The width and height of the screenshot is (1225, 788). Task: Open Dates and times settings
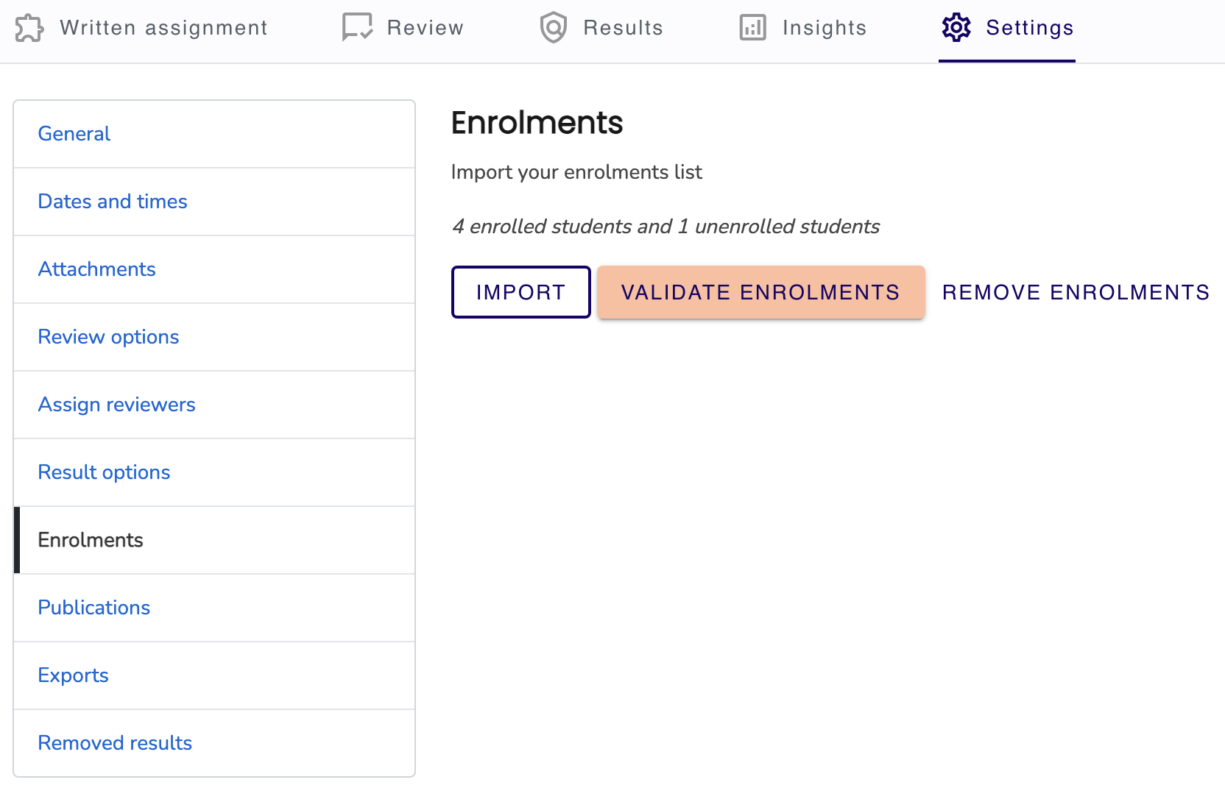[x=214, y=202]
